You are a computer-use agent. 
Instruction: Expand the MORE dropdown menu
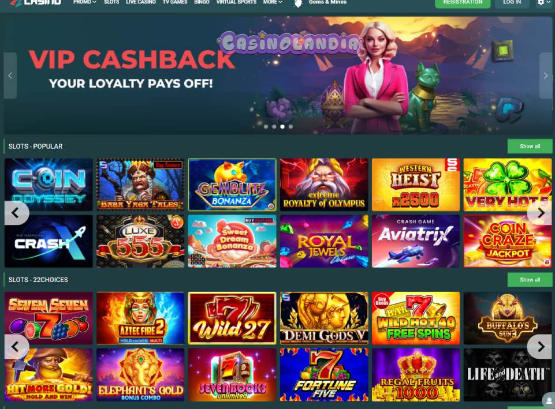273,2
